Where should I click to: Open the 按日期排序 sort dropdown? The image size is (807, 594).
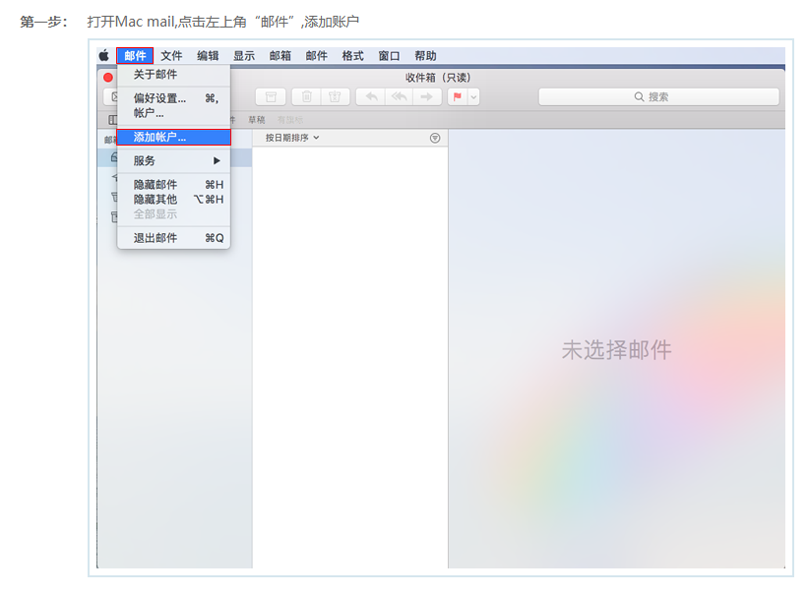click(292, 138)
